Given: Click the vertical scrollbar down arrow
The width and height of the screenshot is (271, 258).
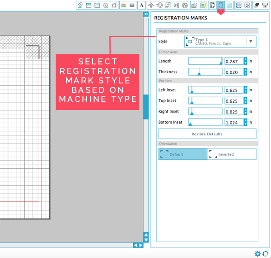Looking at the screenshot, I should pos(146,240).
